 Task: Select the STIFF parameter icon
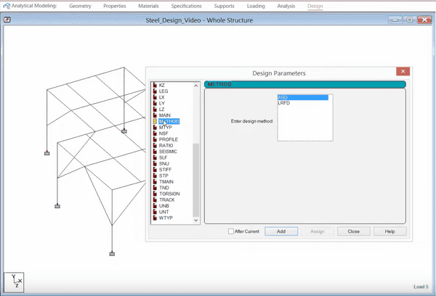155,170
